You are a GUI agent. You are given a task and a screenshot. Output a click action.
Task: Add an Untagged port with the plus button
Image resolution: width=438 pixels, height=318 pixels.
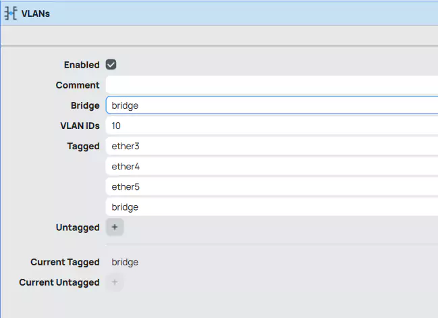(115, 228)
